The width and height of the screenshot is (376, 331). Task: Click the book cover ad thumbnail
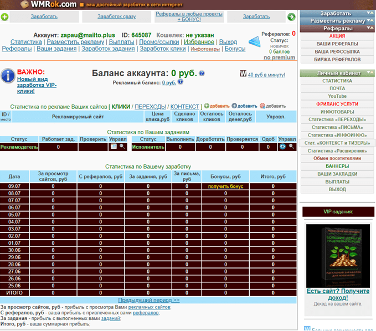point(338,256)
